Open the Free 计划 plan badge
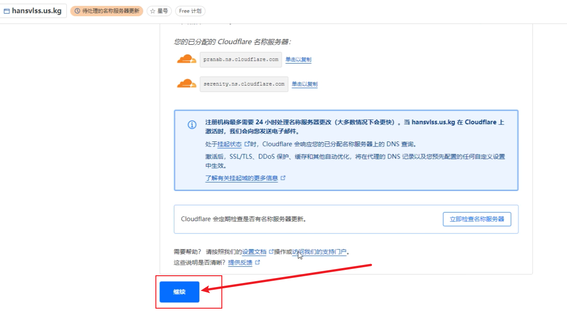 190,11
